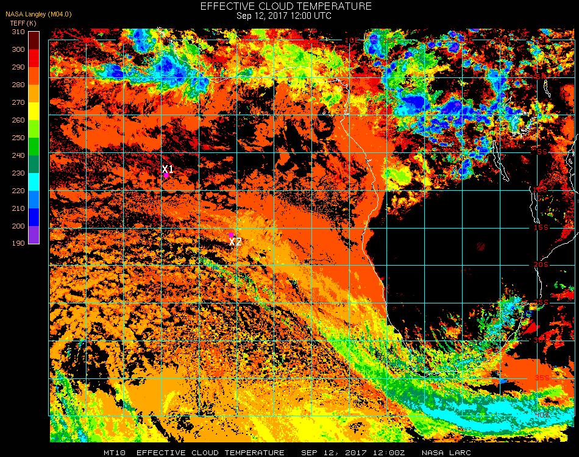Select the orange 270–280 K legend swatch
Viewport: 579px width, 457px height.
click(34, 94)
